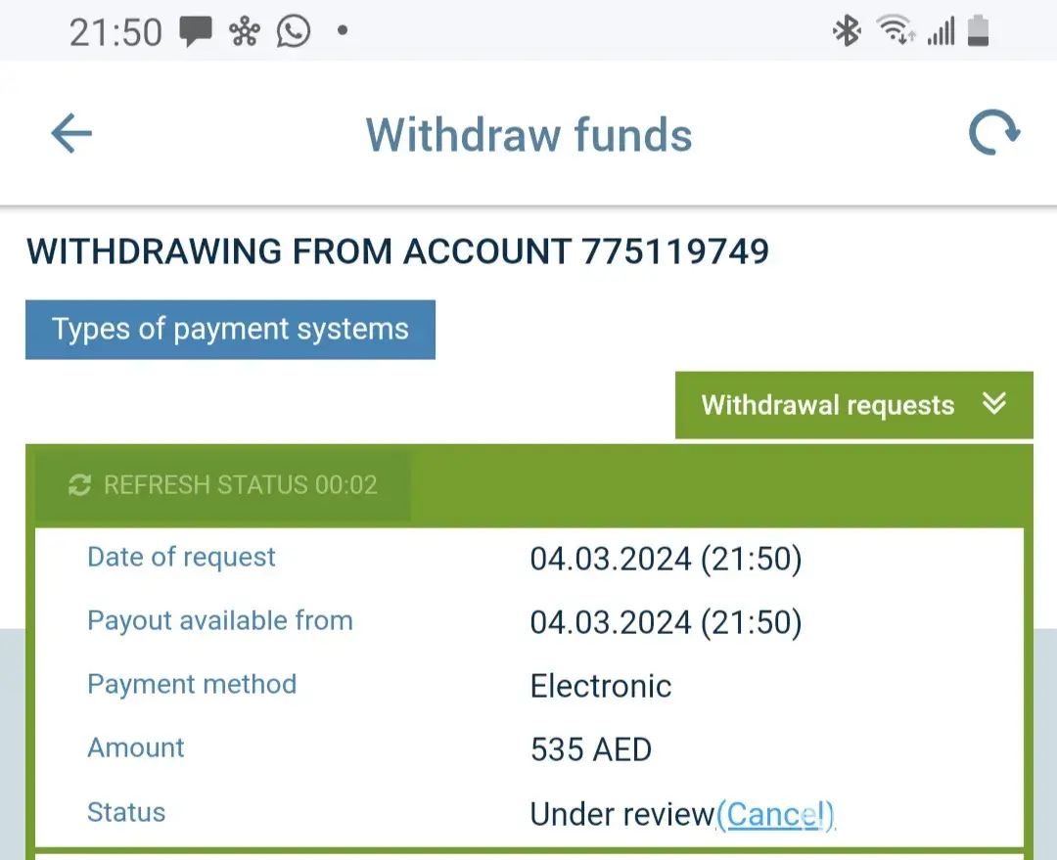Image resolution: width=1057 pixels, height=860 pixels.
Task: Tap the reload icon in header
Action: (x=993, y=133)
